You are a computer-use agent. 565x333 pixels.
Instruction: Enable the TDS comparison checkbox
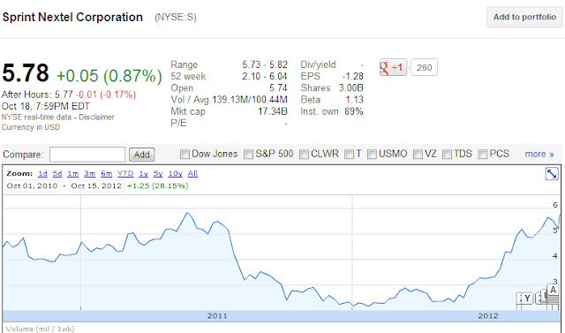(x=447, y=155)
